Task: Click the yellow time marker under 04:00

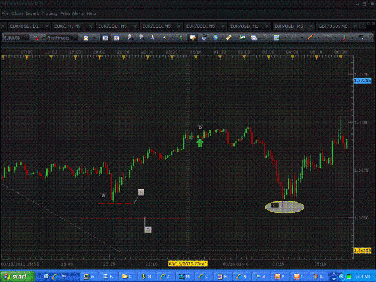Action: click(x=292, y=57)
